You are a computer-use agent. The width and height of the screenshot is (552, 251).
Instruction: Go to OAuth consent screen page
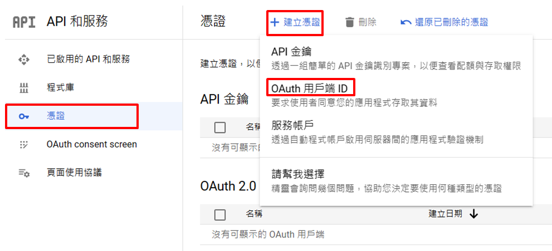[91, 145]
